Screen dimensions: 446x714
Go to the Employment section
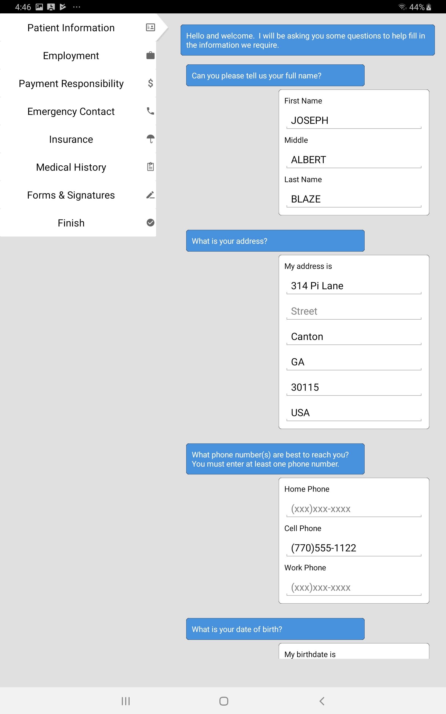click(x=78, y=56)
